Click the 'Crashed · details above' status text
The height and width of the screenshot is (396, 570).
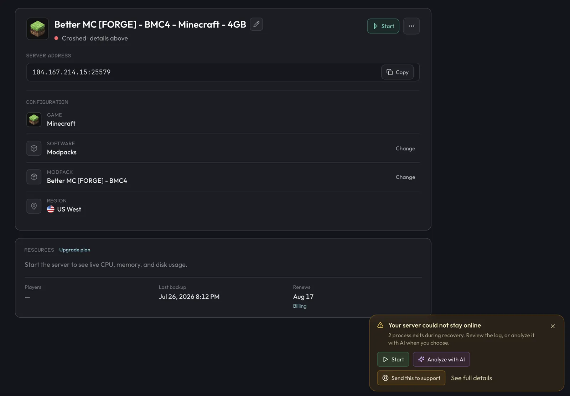(95, 38)
